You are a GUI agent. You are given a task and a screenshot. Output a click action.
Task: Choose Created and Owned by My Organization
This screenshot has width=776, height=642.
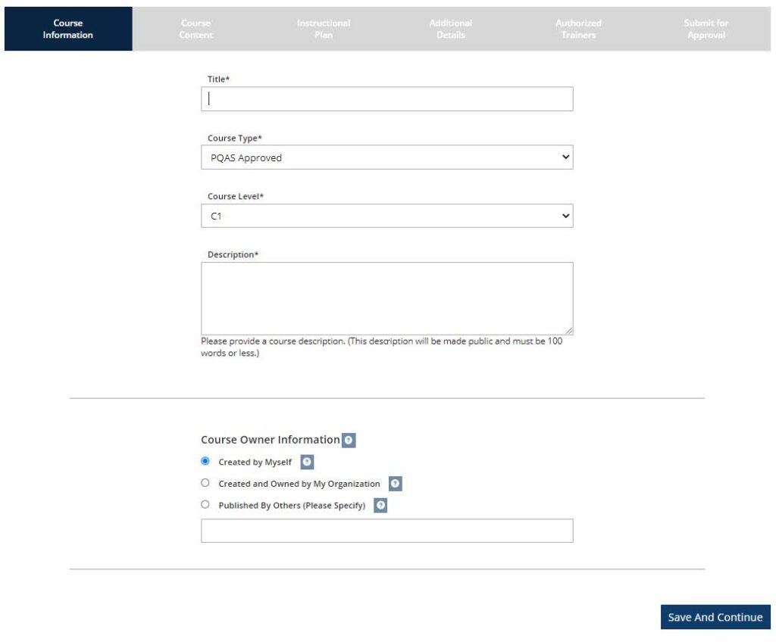204,483
